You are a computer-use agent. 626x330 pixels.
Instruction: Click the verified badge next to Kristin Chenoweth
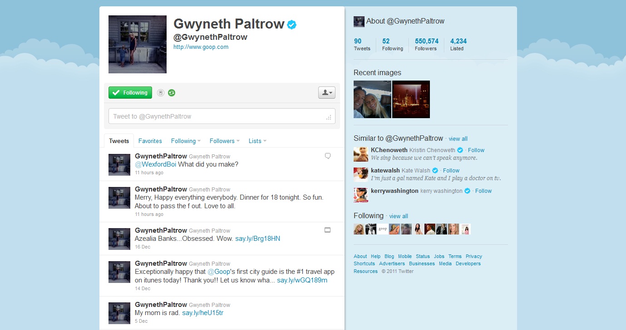click(460, 150)
